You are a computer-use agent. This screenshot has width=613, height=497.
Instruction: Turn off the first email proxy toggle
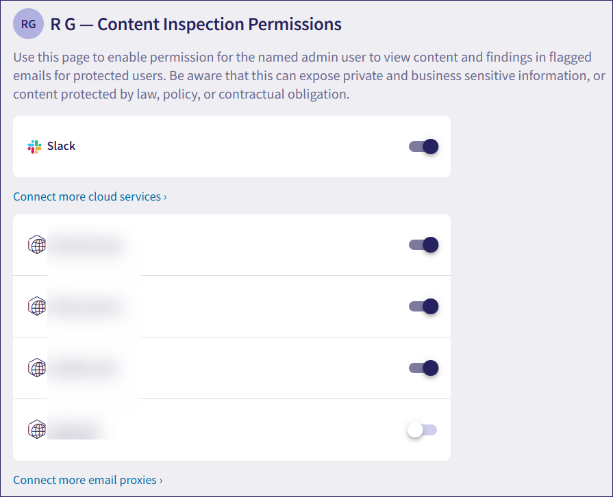[x=423, y=245]
